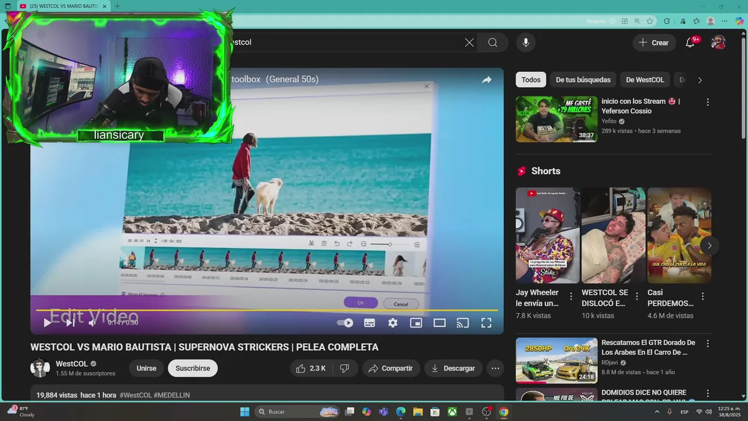Open the WestCOL channel name link

coord(72,364)
